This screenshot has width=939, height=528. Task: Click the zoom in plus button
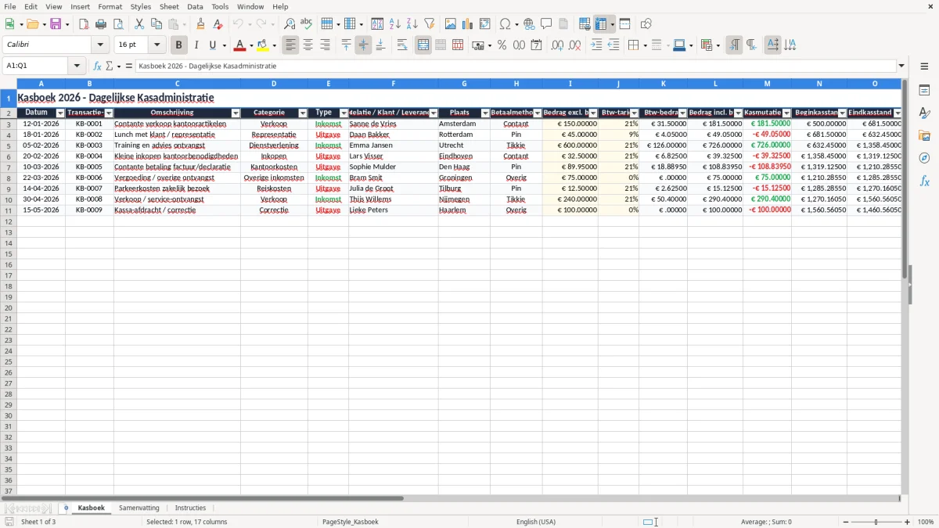coord(908,522)
